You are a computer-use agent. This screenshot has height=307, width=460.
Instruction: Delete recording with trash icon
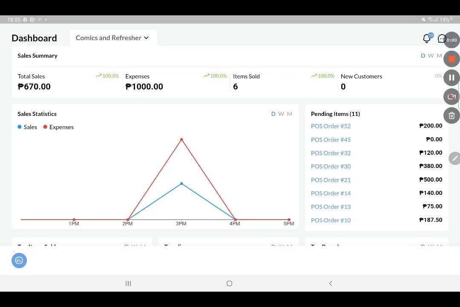click(x=451, y=116)
